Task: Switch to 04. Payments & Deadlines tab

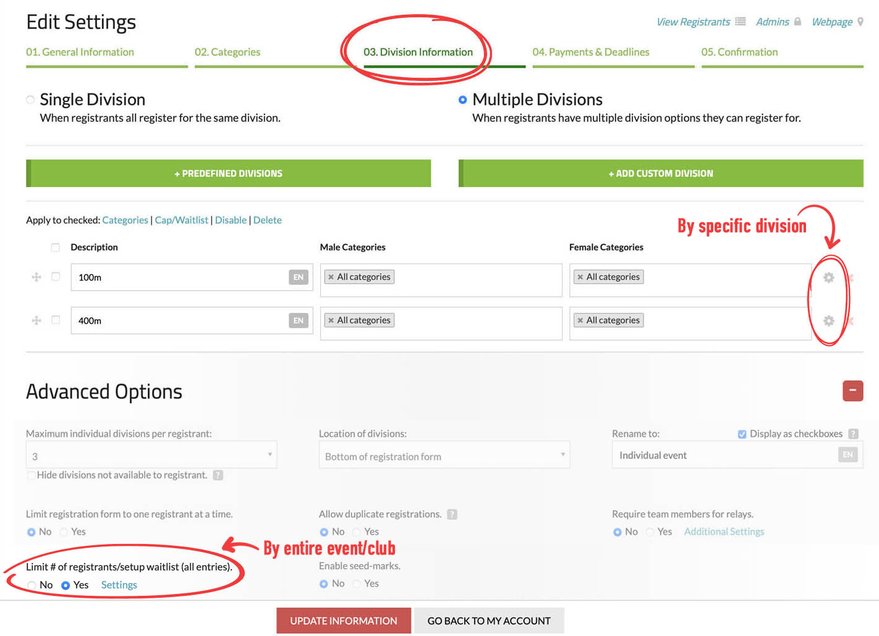Action: pyautogui.click(x=590, y=52)
